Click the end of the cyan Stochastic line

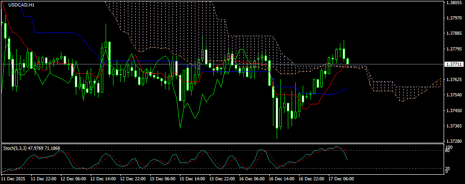point(347,160)
